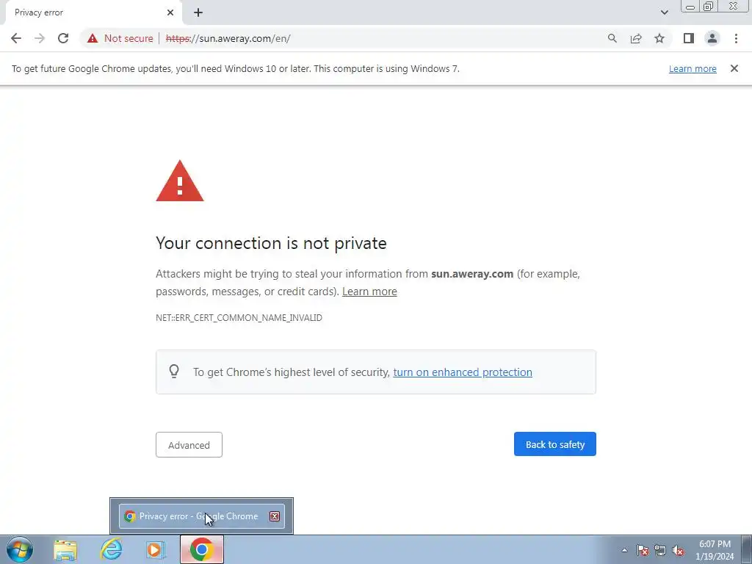Click the forward navigation arrow
This screenshot has height=564, width=752.
coord(40,38)
